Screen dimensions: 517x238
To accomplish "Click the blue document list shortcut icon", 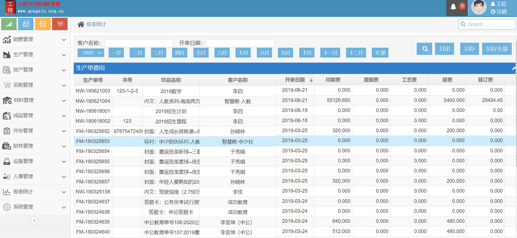I will pos(26,24).
